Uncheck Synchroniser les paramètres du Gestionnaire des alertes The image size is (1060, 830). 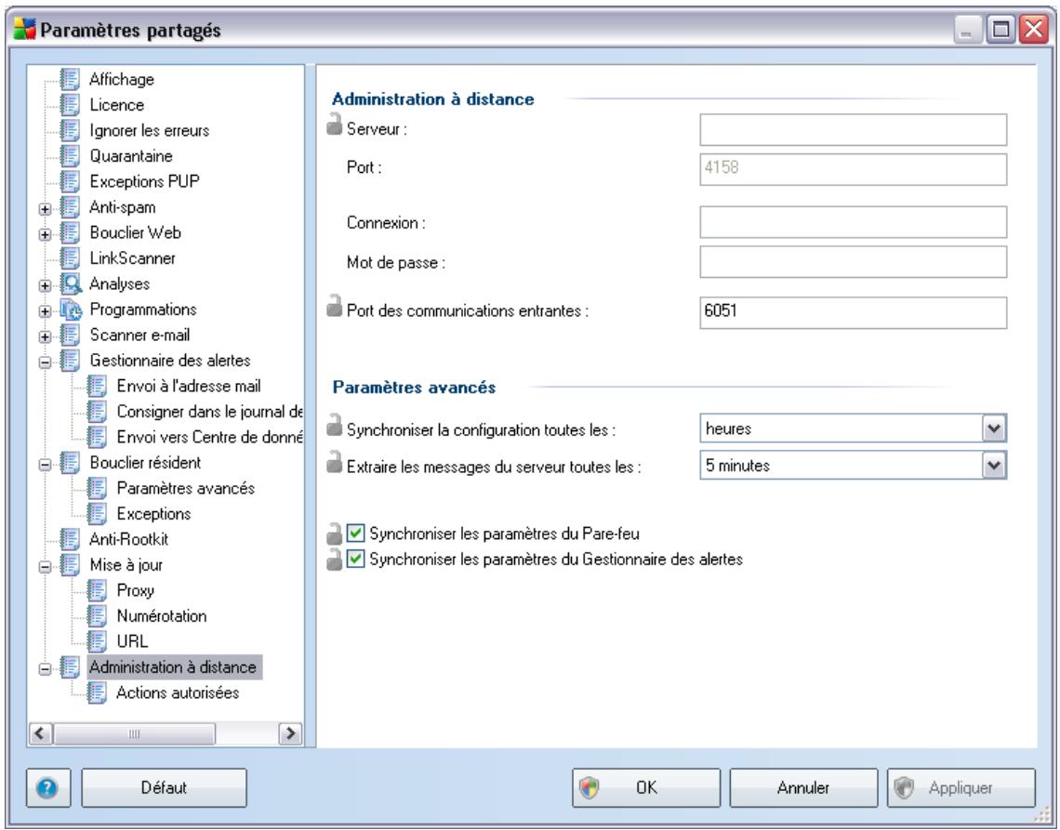(x=355, y=559)
